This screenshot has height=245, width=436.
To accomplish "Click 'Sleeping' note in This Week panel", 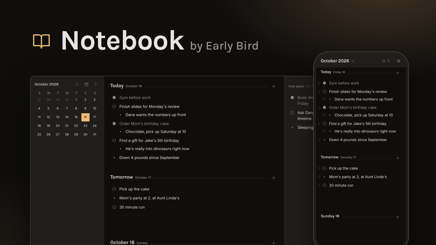I will pos(305,128).
